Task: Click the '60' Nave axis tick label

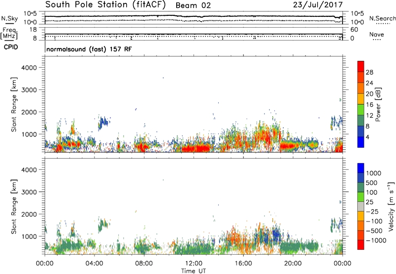Action: [354, 30]
